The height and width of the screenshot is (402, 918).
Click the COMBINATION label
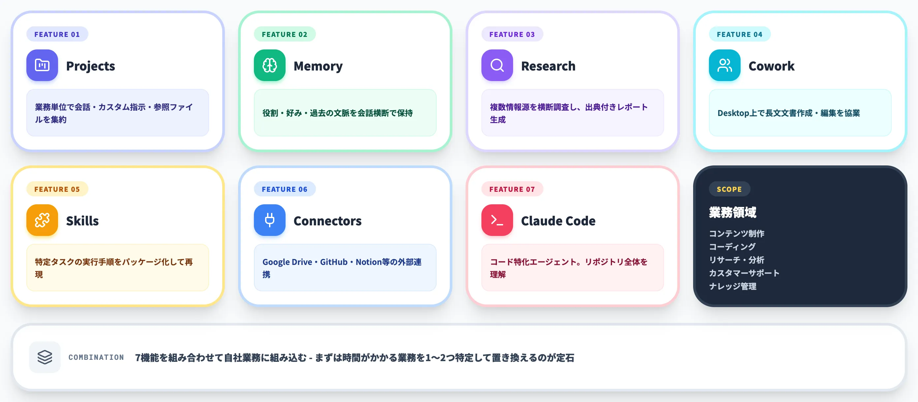click(96, 357)
